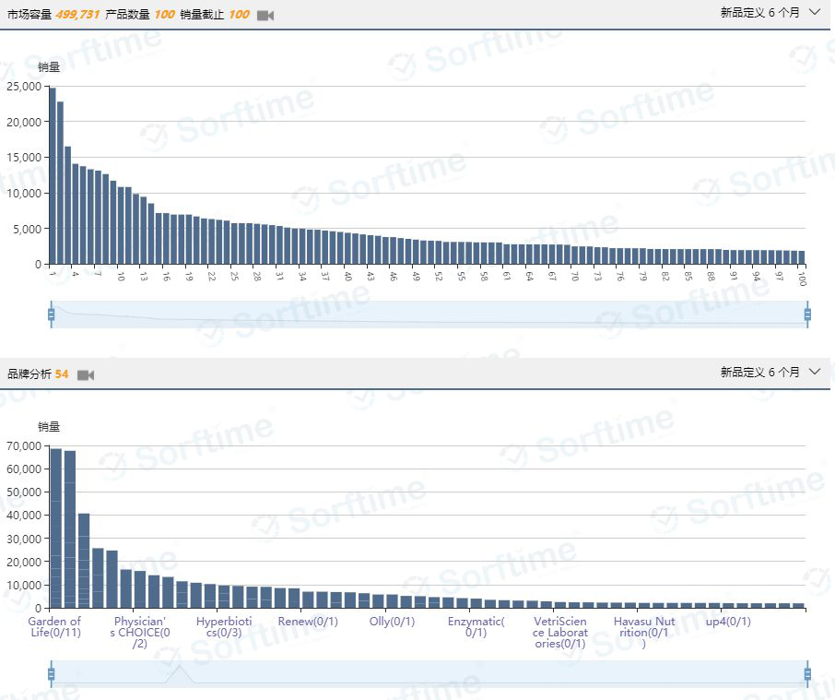
Task: Click the video camera icon beside 品牌分析
Action: 86,374
